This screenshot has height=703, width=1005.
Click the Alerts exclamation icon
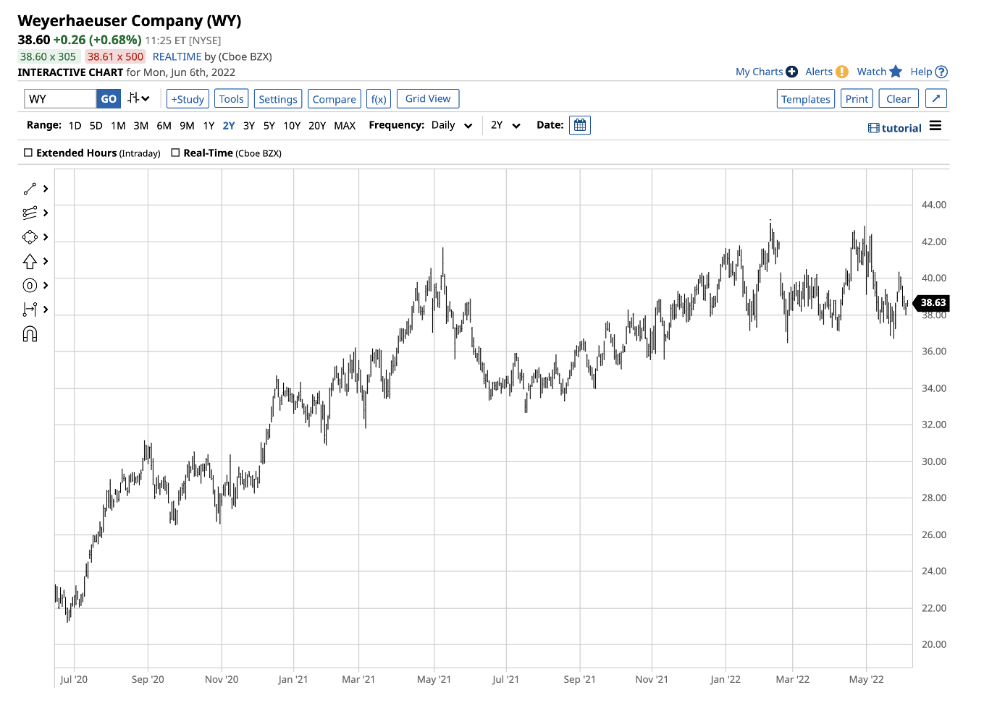(841, 72)
